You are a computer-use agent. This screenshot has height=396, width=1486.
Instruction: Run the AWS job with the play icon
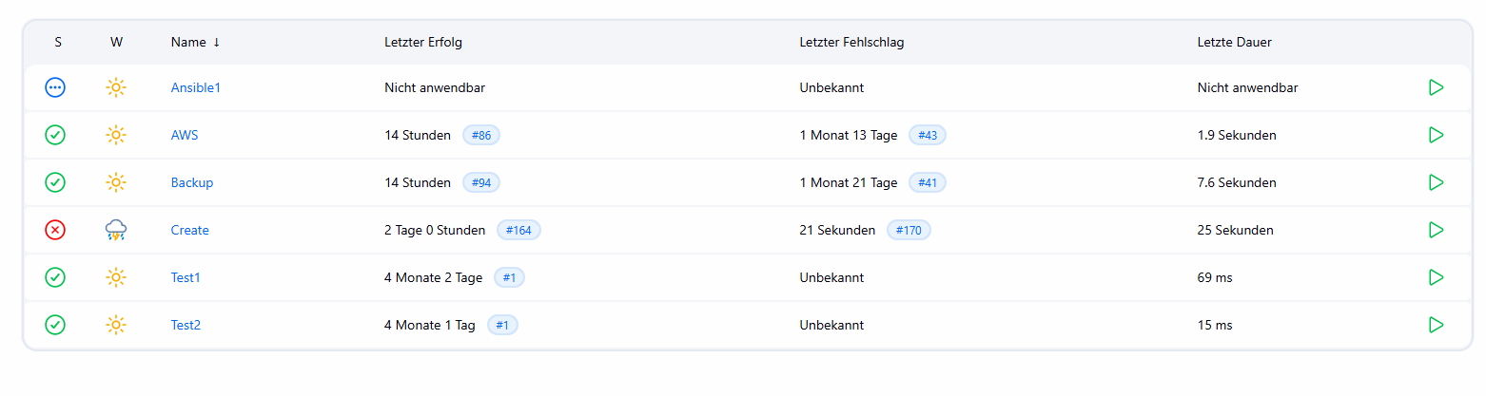(x=1436, y=135)
